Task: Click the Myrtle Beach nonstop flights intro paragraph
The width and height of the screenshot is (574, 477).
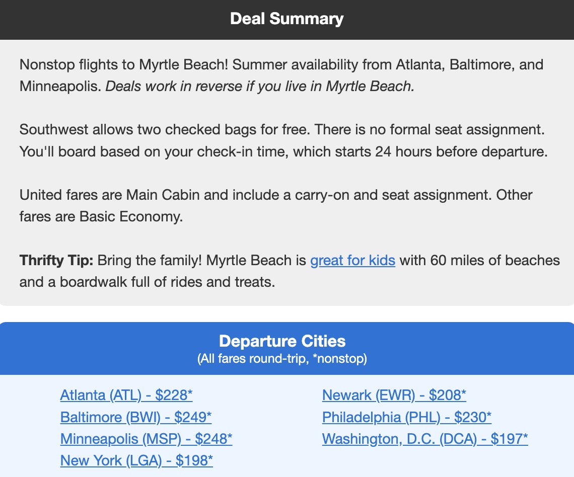Action: click(x=281, y=75)
